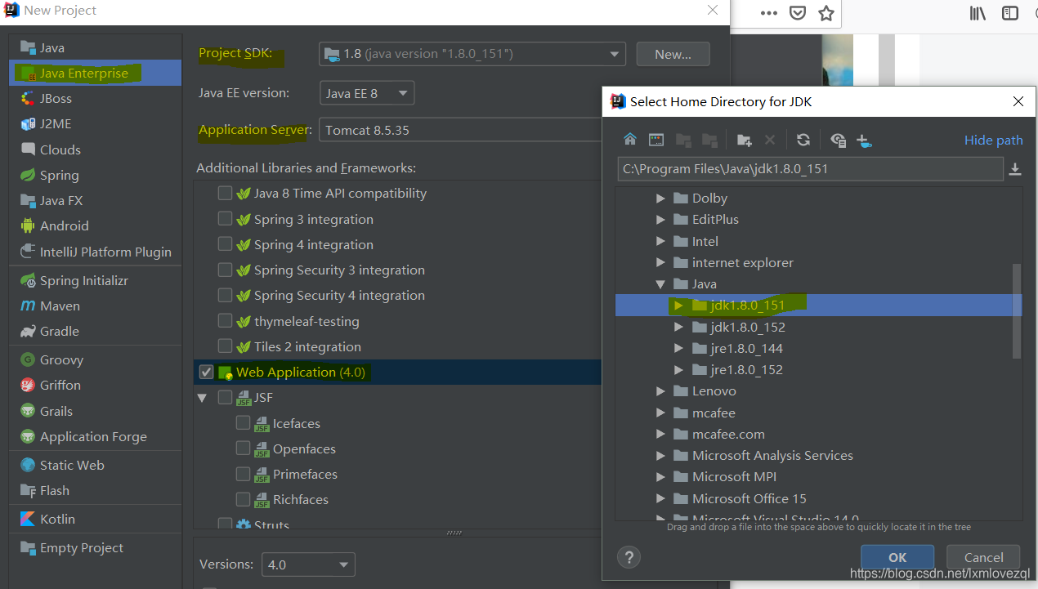Click the desktop directory toolbar icon
The width and height of the screenshot is (1038, 589).
656,140
